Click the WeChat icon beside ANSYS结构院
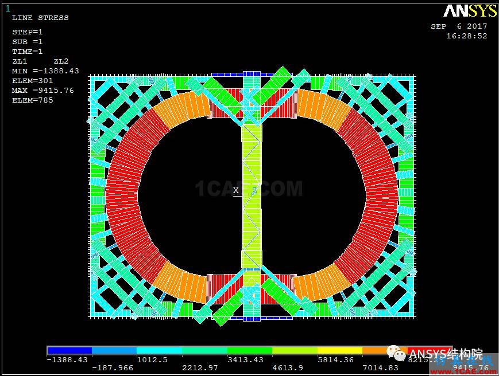499x376 pixels. coord(396,353)
